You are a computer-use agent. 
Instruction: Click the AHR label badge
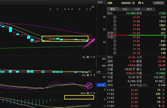(x=110, y=3)
